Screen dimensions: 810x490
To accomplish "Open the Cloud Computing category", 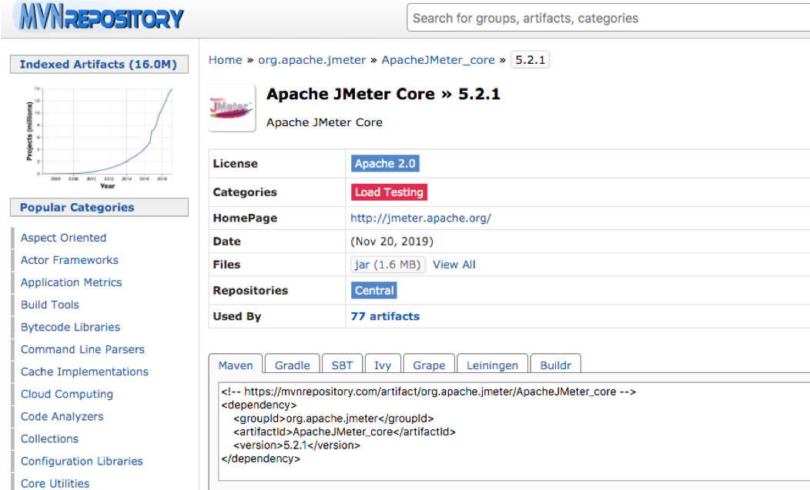I will (67, 394).
